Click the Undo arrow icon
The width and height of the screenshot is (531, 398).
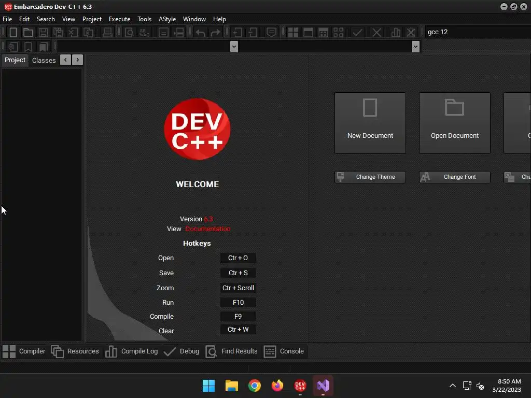point(201,33)
